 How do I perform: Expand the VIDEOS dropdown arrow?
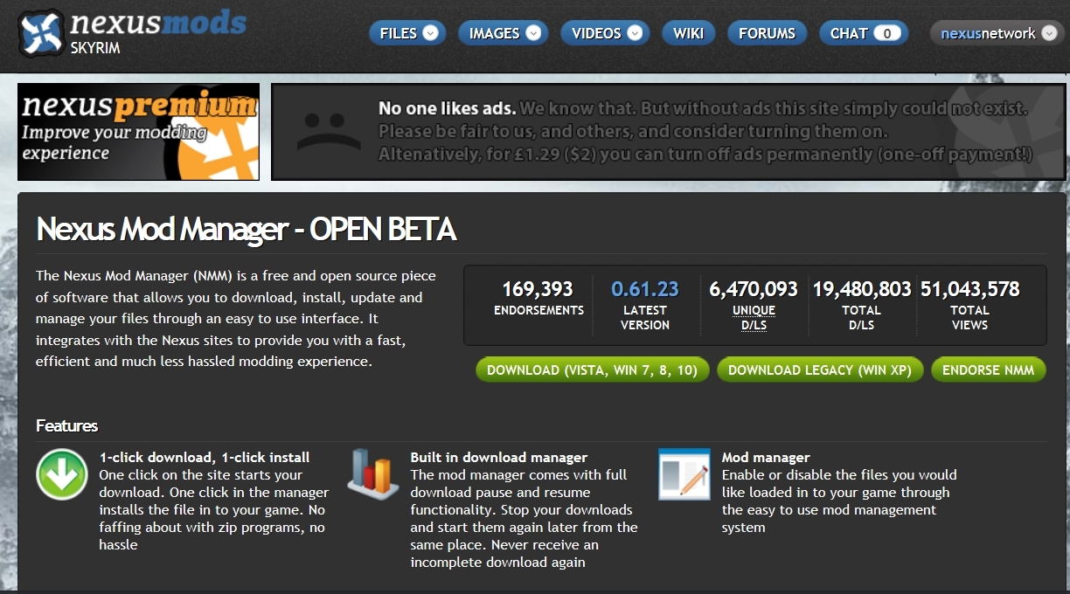click(x=634, y=33)
